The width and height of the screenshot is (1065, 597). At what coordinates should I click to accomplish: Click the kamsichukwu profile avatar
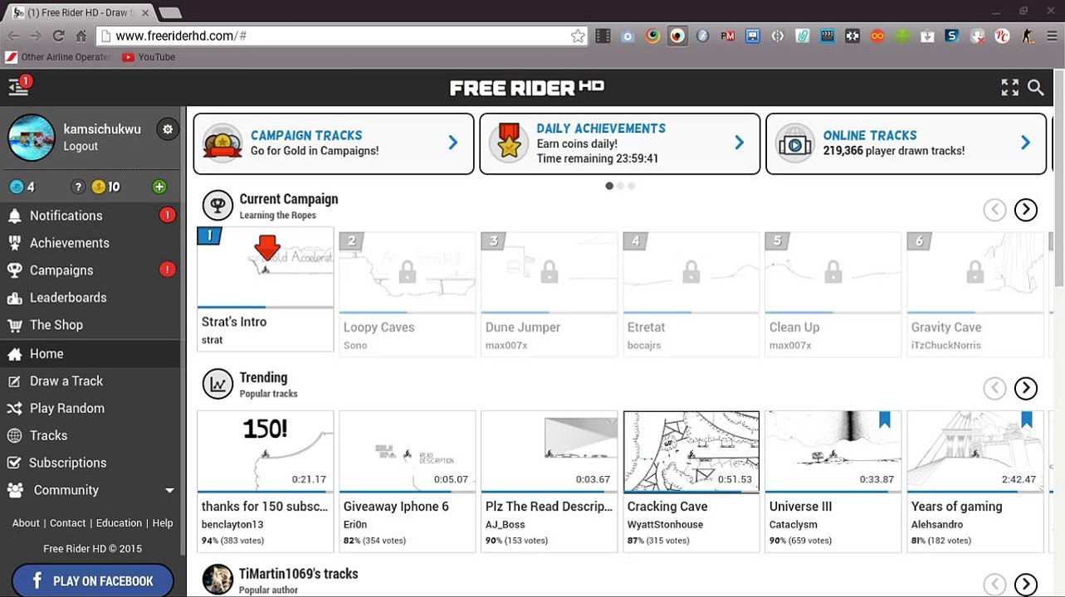point(32,138)
